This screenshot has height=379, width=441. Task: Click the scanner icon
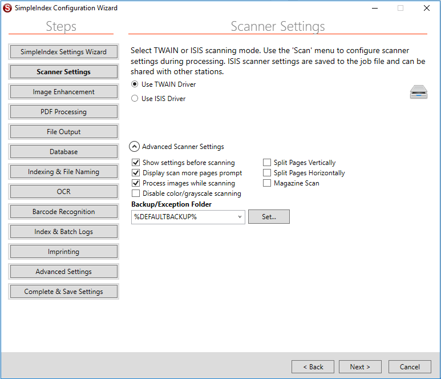tap(419, 92)
